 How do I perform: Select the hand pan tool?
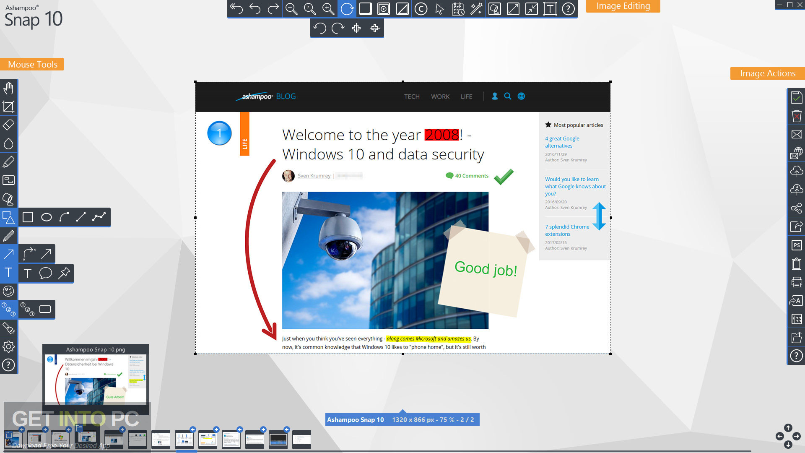[8, 88]
